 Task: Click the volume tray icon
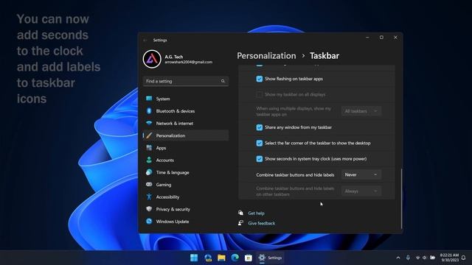coord(425,258)
